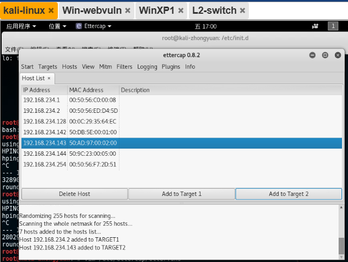Open the Logging menu

pos(147,67)
